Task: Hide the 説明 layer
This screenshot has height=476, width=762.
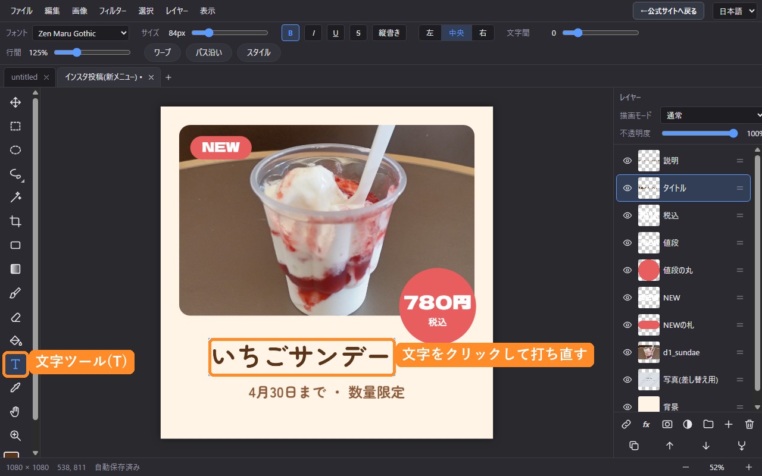Action: 627,161
